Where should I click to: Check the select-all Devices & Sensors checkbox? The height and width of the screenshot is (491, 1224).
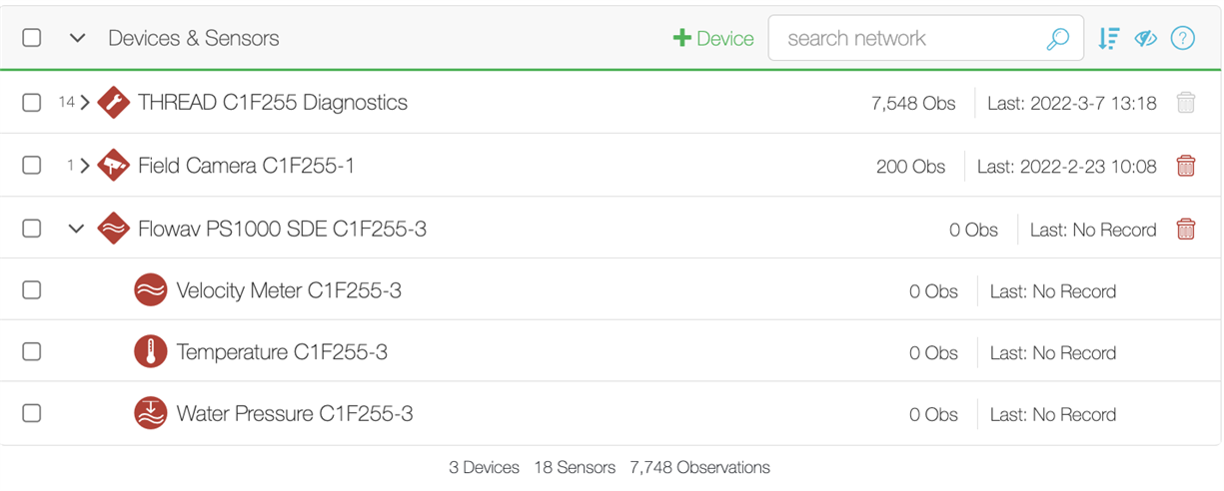[32, 38]
